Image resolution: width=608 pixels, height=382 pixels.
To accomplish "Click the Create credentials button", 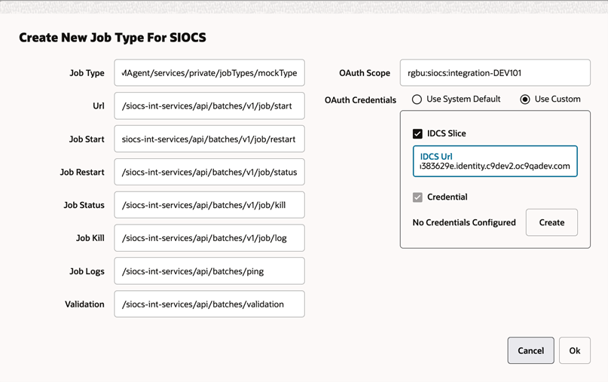I will coord(551,222).
